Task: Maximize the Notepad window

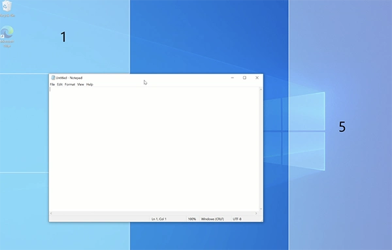Action: point(244,78)
